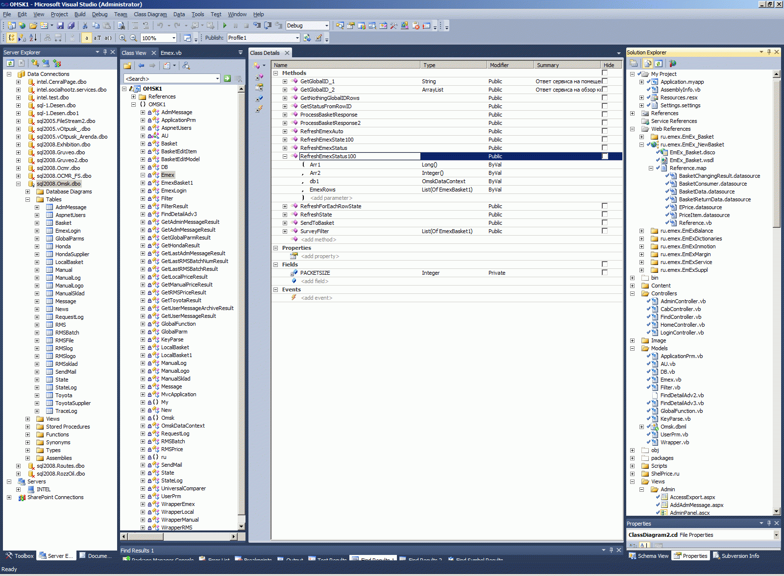Select the ToyotaSupplier table in Server Explorer

73,403
